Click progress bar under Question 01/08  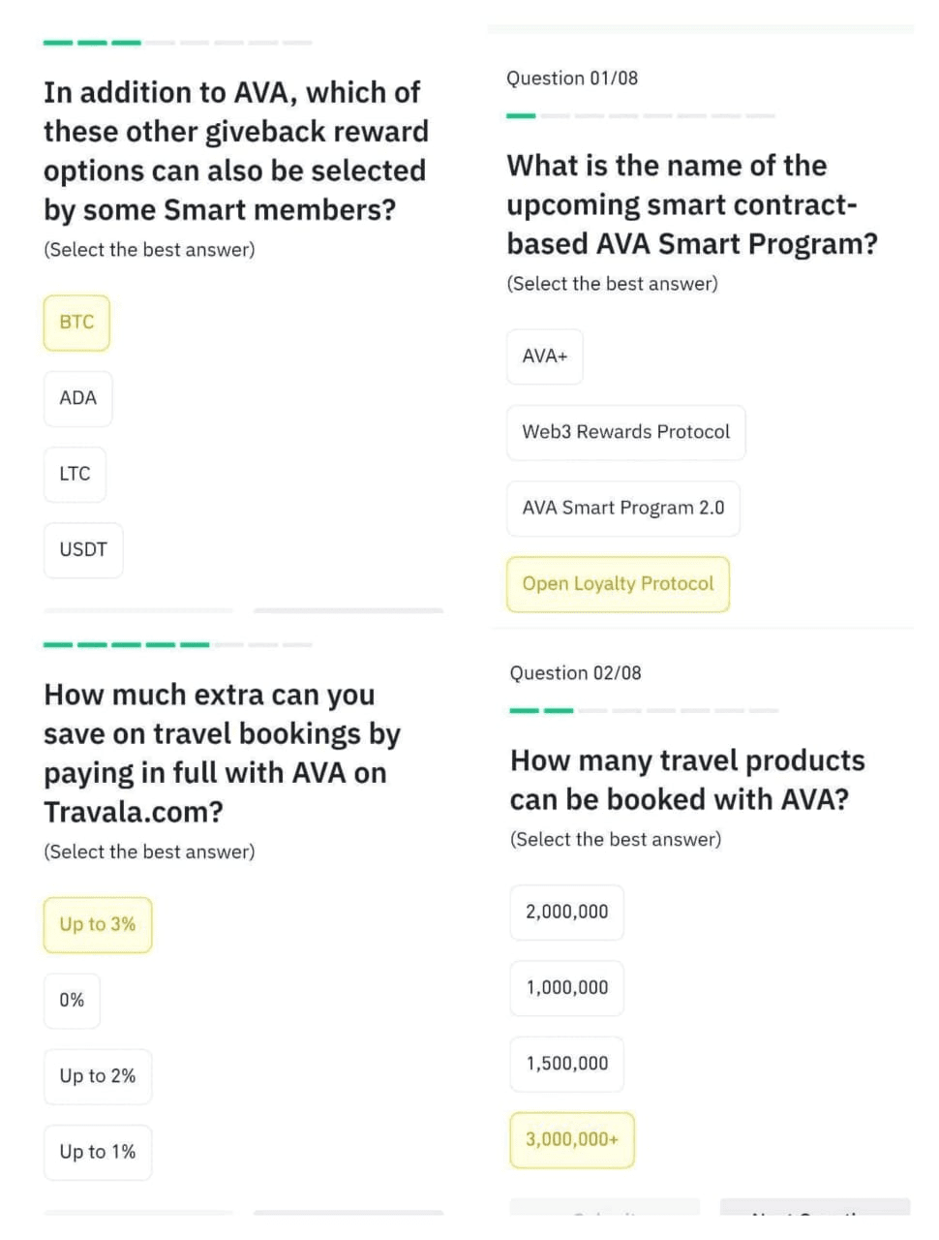coord(640,116)
